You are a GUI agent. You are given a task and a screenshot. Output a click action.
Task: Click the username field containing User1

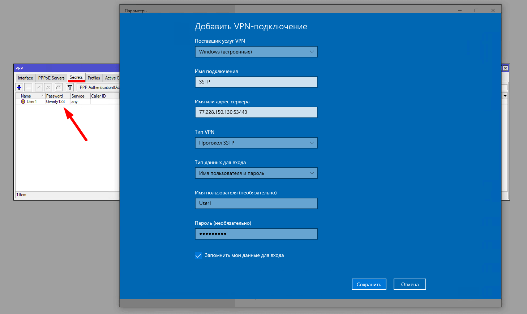click(256, 203)
